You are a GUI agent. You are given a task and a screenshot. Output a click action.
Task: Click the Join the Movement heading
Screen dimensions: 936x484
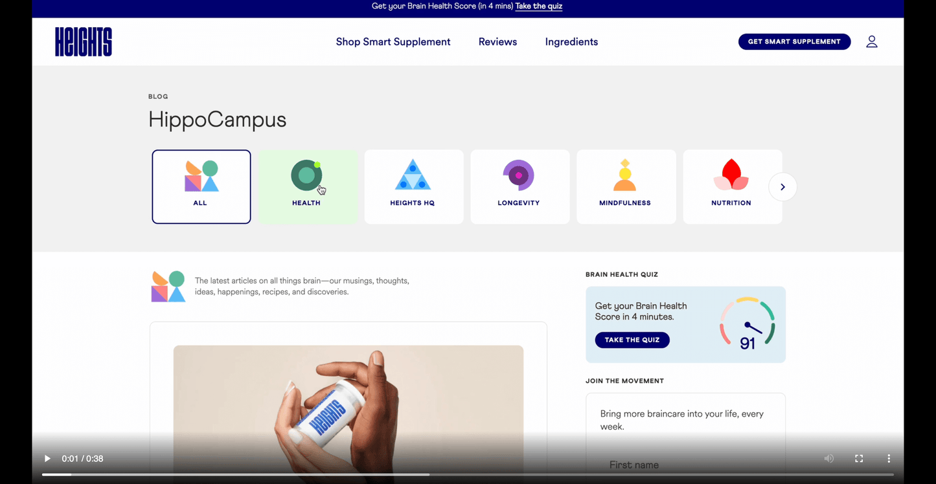tap(624, 381)
